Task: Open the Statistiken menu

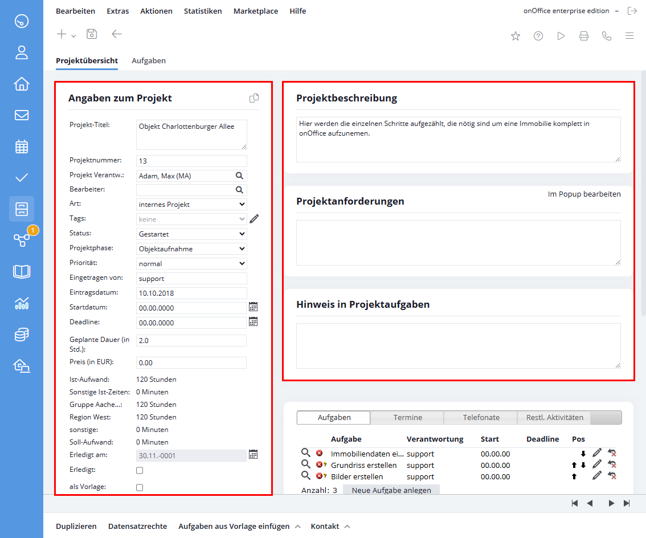Action: click(203, 11)
